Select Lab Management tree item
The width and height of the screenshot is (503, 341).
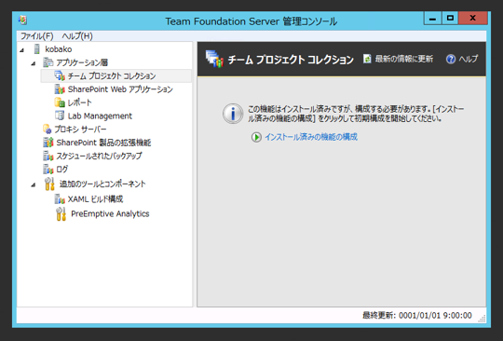100,116
